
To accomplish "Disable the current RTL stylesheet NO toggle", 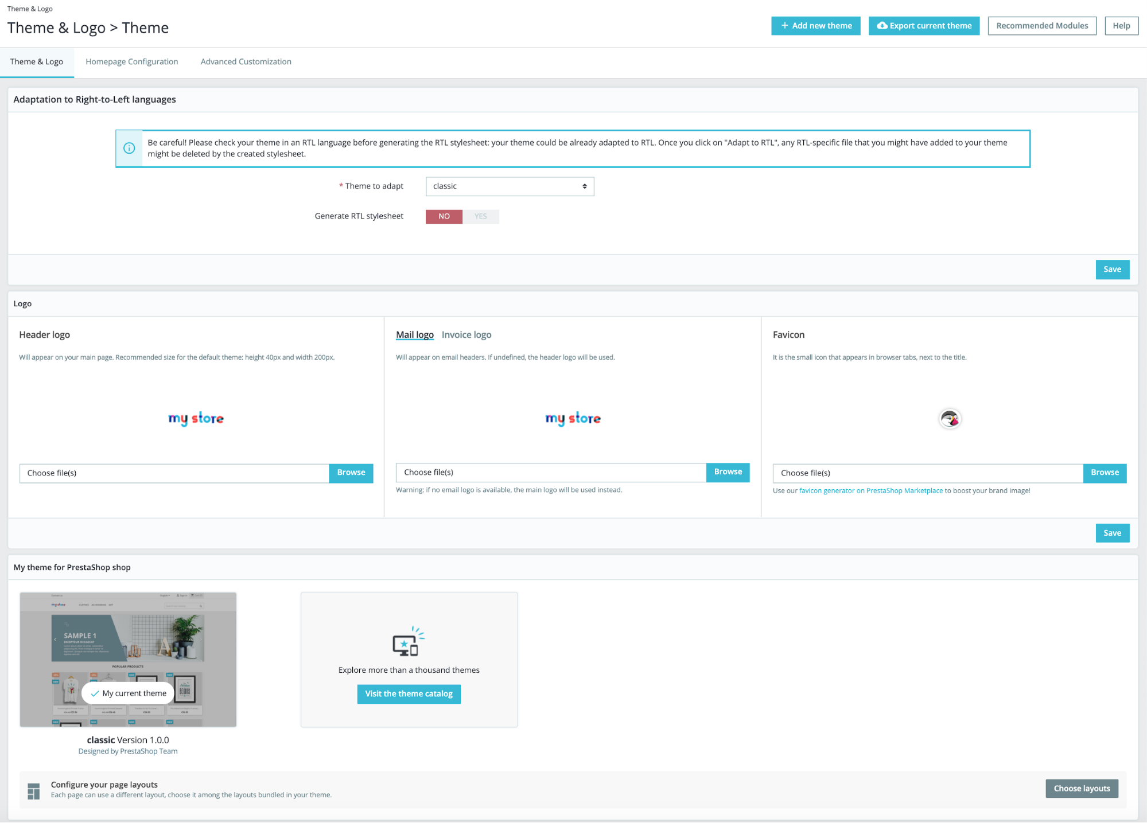I will pyautogui.click(x=444, y=216).
